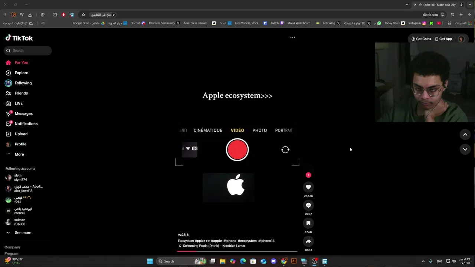Open the tab search dropdown arrow
Screen dimensions: 475x267
tap(470, 5)
